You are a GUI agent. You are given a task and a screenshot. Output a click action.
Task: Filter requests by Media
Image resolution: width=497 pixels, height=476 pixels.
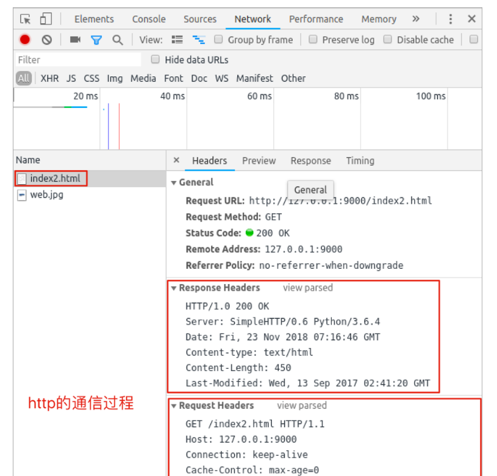[143, 78]
